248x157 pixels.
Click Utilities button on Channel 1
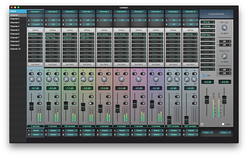point(35,30)
